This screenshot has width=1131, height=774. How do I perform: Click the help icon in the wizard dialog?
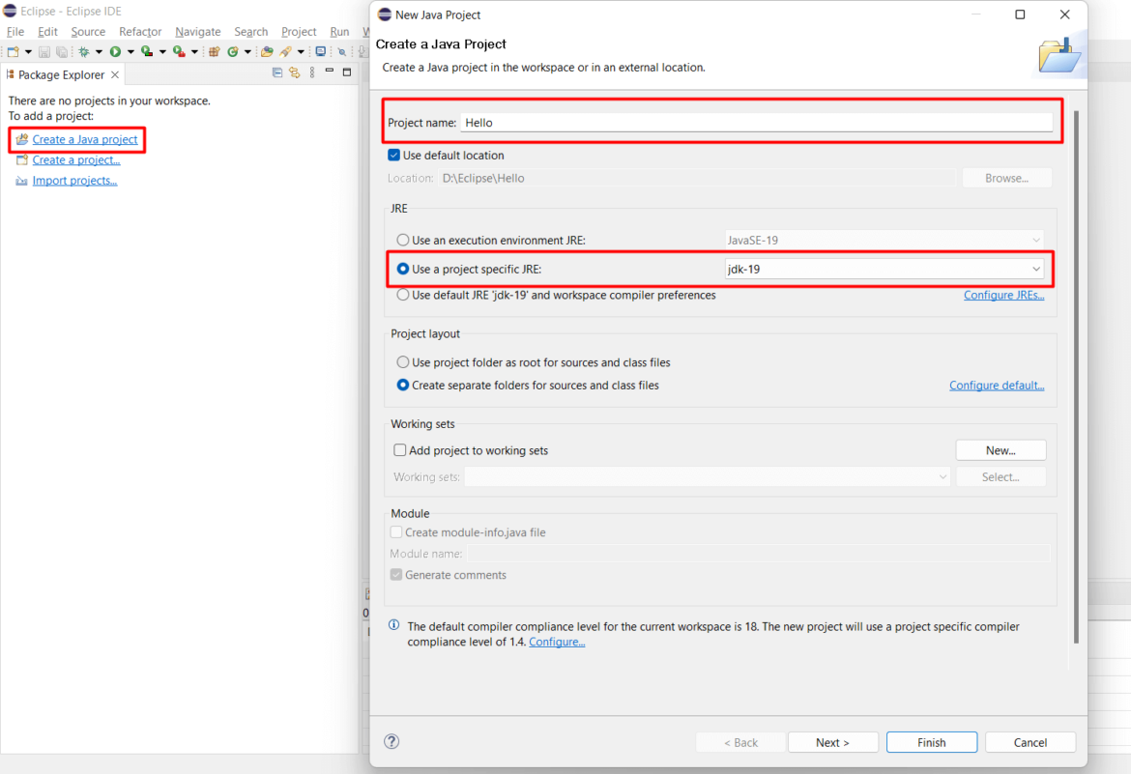[391, 741]
